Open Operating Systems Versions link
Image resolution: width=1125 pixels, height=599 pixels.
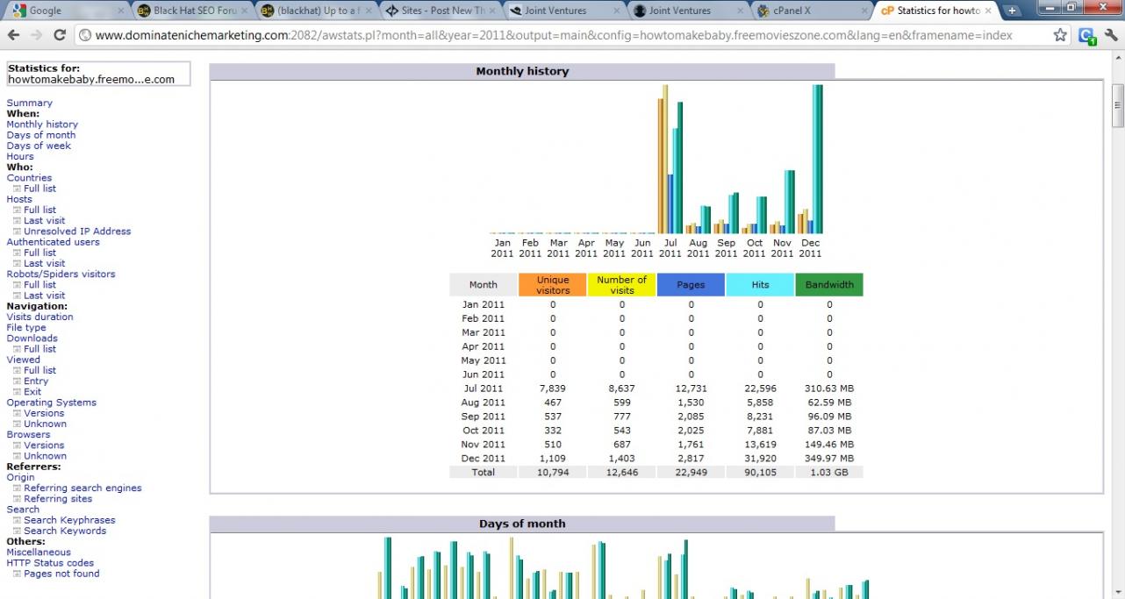(44, 413)
